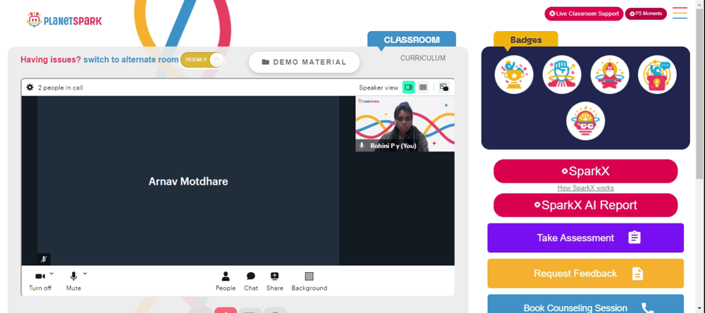705x313 pixels.
Task: Click the "2 people in call" text
Action: click(x=60, y=87)
